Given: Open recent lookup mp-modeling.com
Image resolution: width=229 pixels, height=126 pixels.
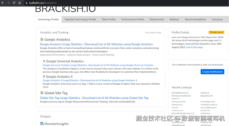Looking at the screenshot, I should 209,107.
